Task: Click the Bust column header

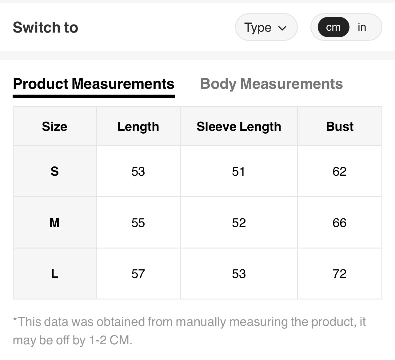Action: tap(340, 127)
